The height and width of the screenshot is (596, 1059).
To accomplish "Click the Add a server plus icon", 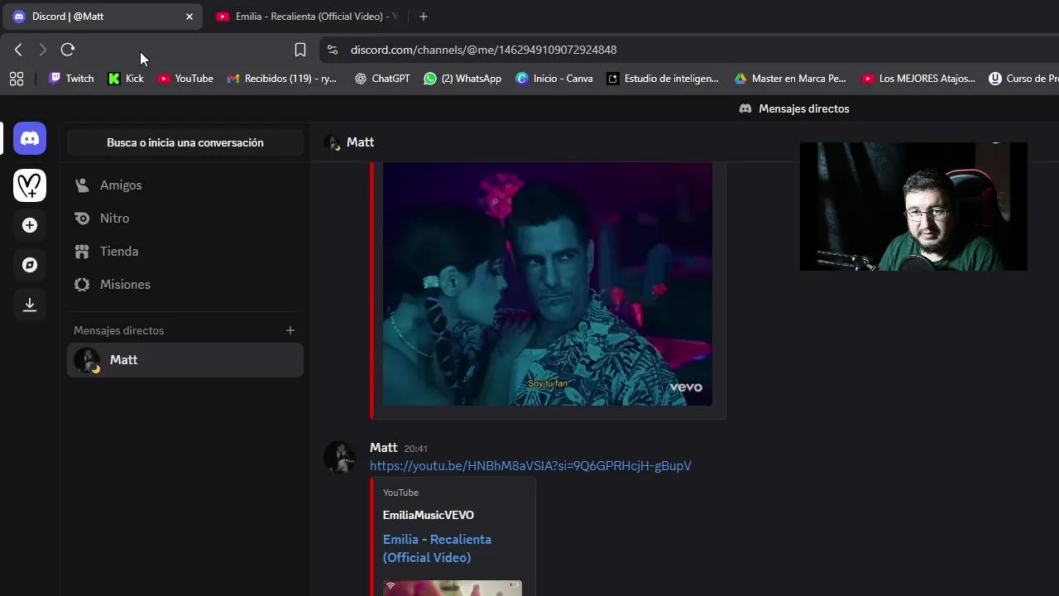I will tap(30, 225).
